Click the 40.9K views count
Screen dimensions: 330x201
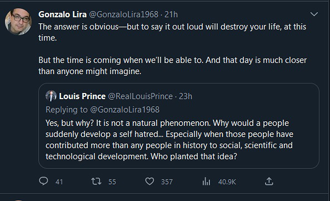227,182
